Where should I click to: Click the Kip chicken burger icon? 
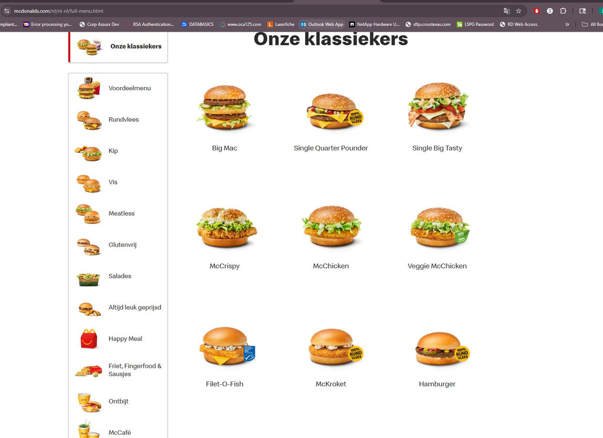tap(88, 153)
